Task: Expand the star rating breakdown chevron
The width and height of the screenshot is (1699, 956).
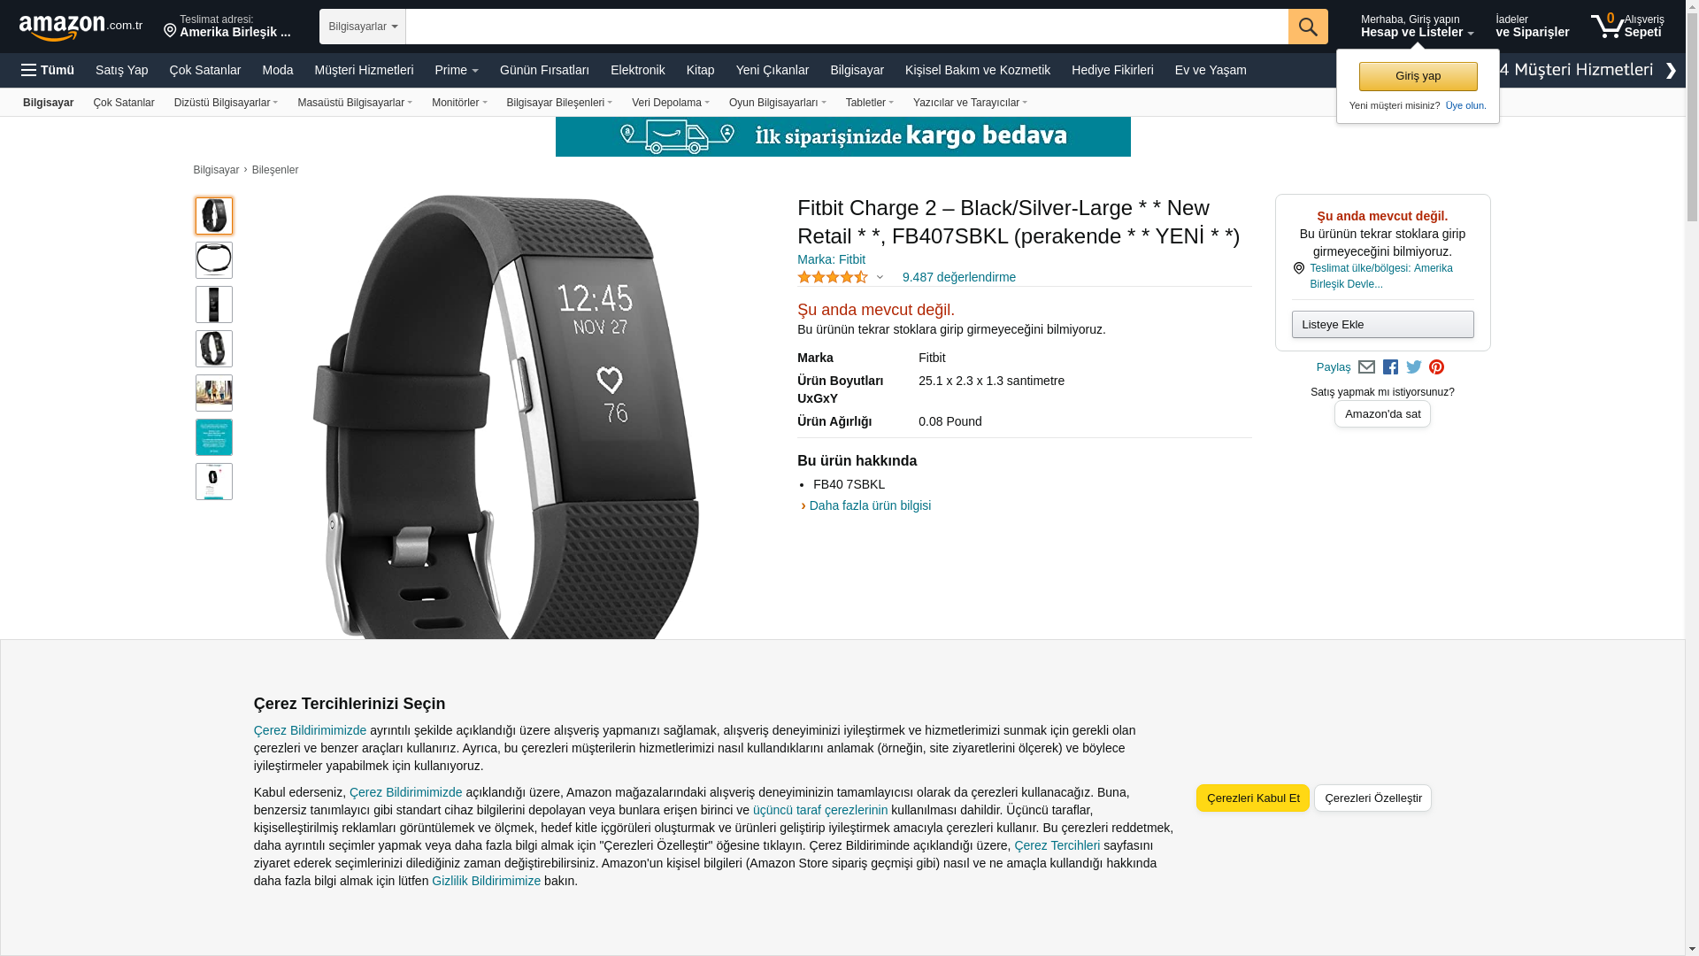Action: pyautogui.click(x=880, y=278)
